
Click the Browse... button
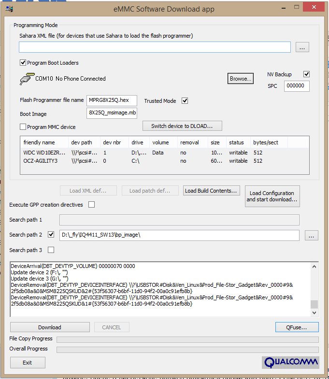click(x=240, y=79)
